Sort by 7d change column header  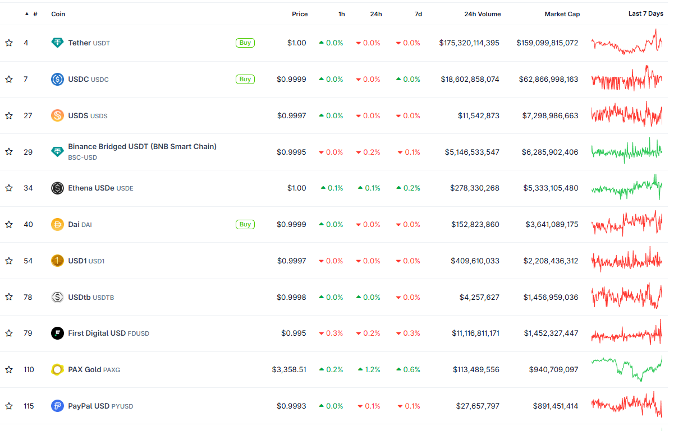[x=418, y=14]
